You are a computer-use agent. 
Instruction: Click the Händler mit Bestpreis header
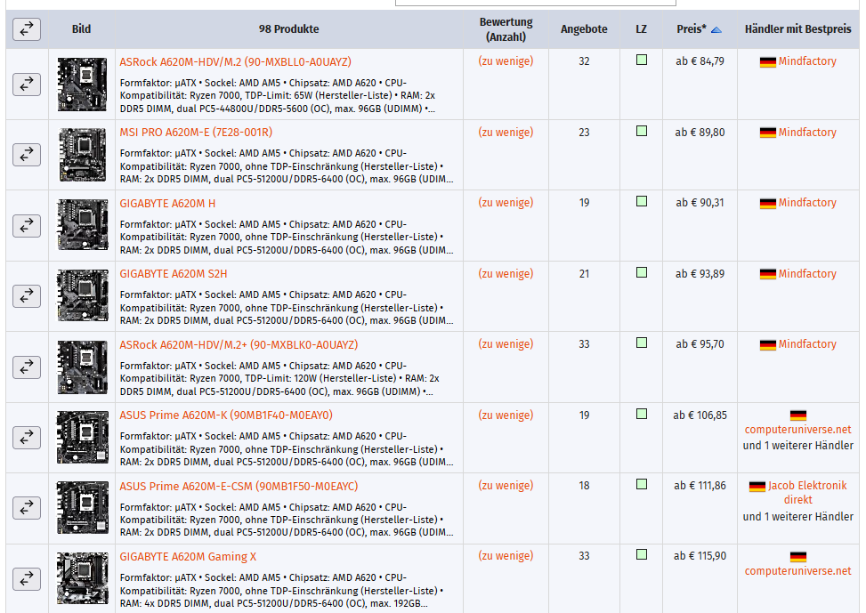click(x=798, y=29)
